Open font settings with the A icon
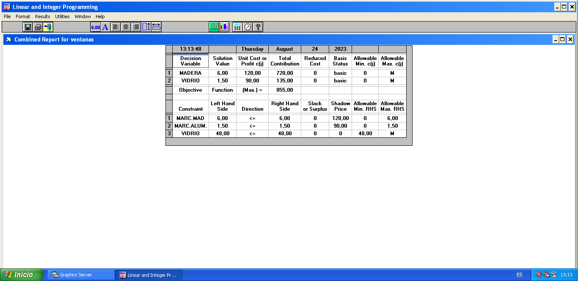The image size is (578, 281). 105,27
